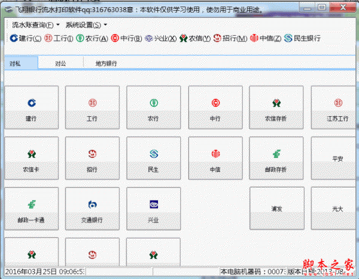359x279 pixels.
Task: Open the 浦发 bank tile
Action: pyautogui.click(x=277, y=208)
